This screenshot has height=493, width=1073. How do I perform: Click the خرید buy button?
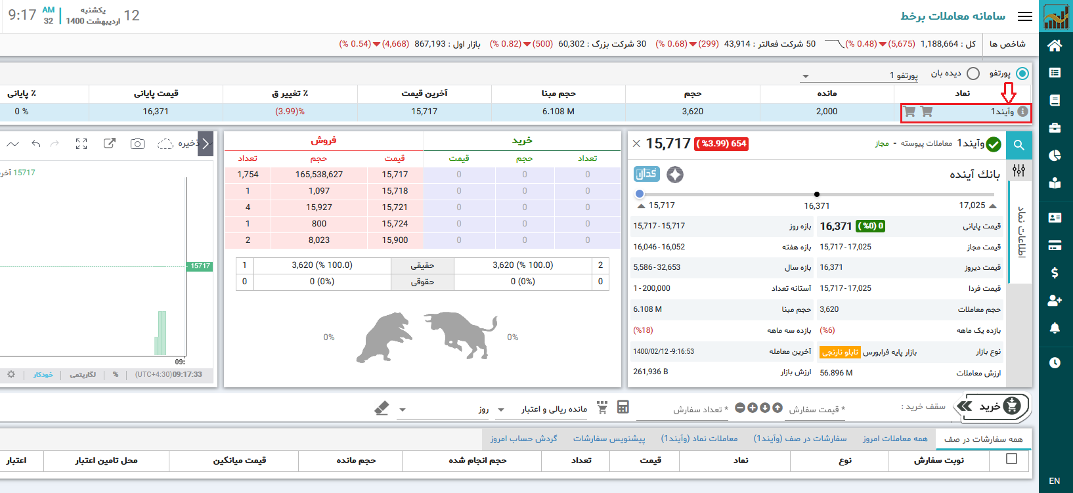993,407
